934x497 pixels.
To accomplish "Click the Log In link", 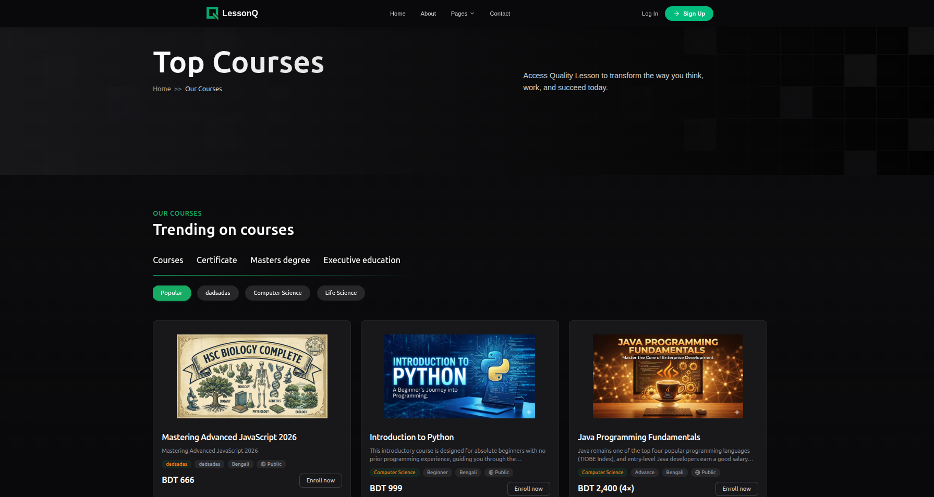I will click(x=650, y=14).
